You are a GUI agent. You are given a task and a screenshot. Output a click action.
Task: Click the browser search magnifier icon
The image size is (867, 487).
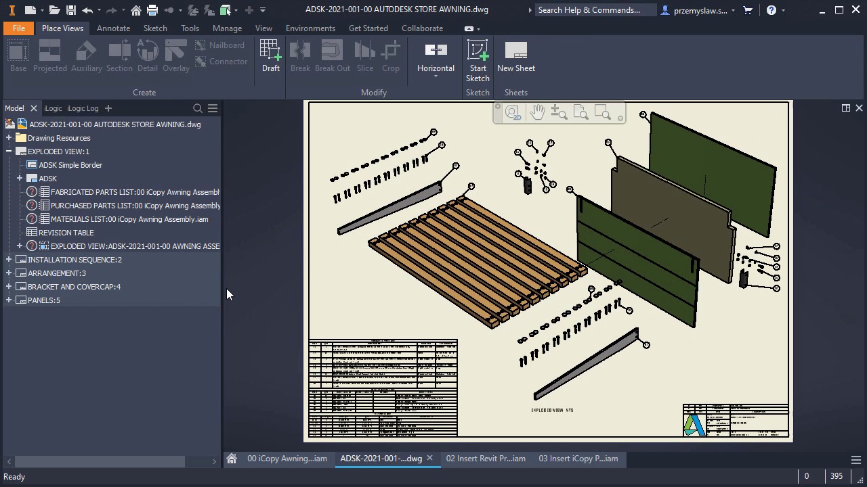tap(198, 108)
